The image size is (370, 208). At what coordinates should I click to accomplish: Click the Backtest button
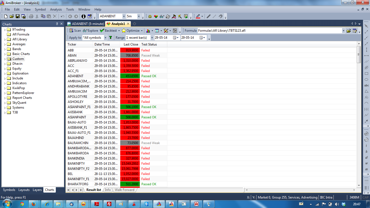pos(109,31)
